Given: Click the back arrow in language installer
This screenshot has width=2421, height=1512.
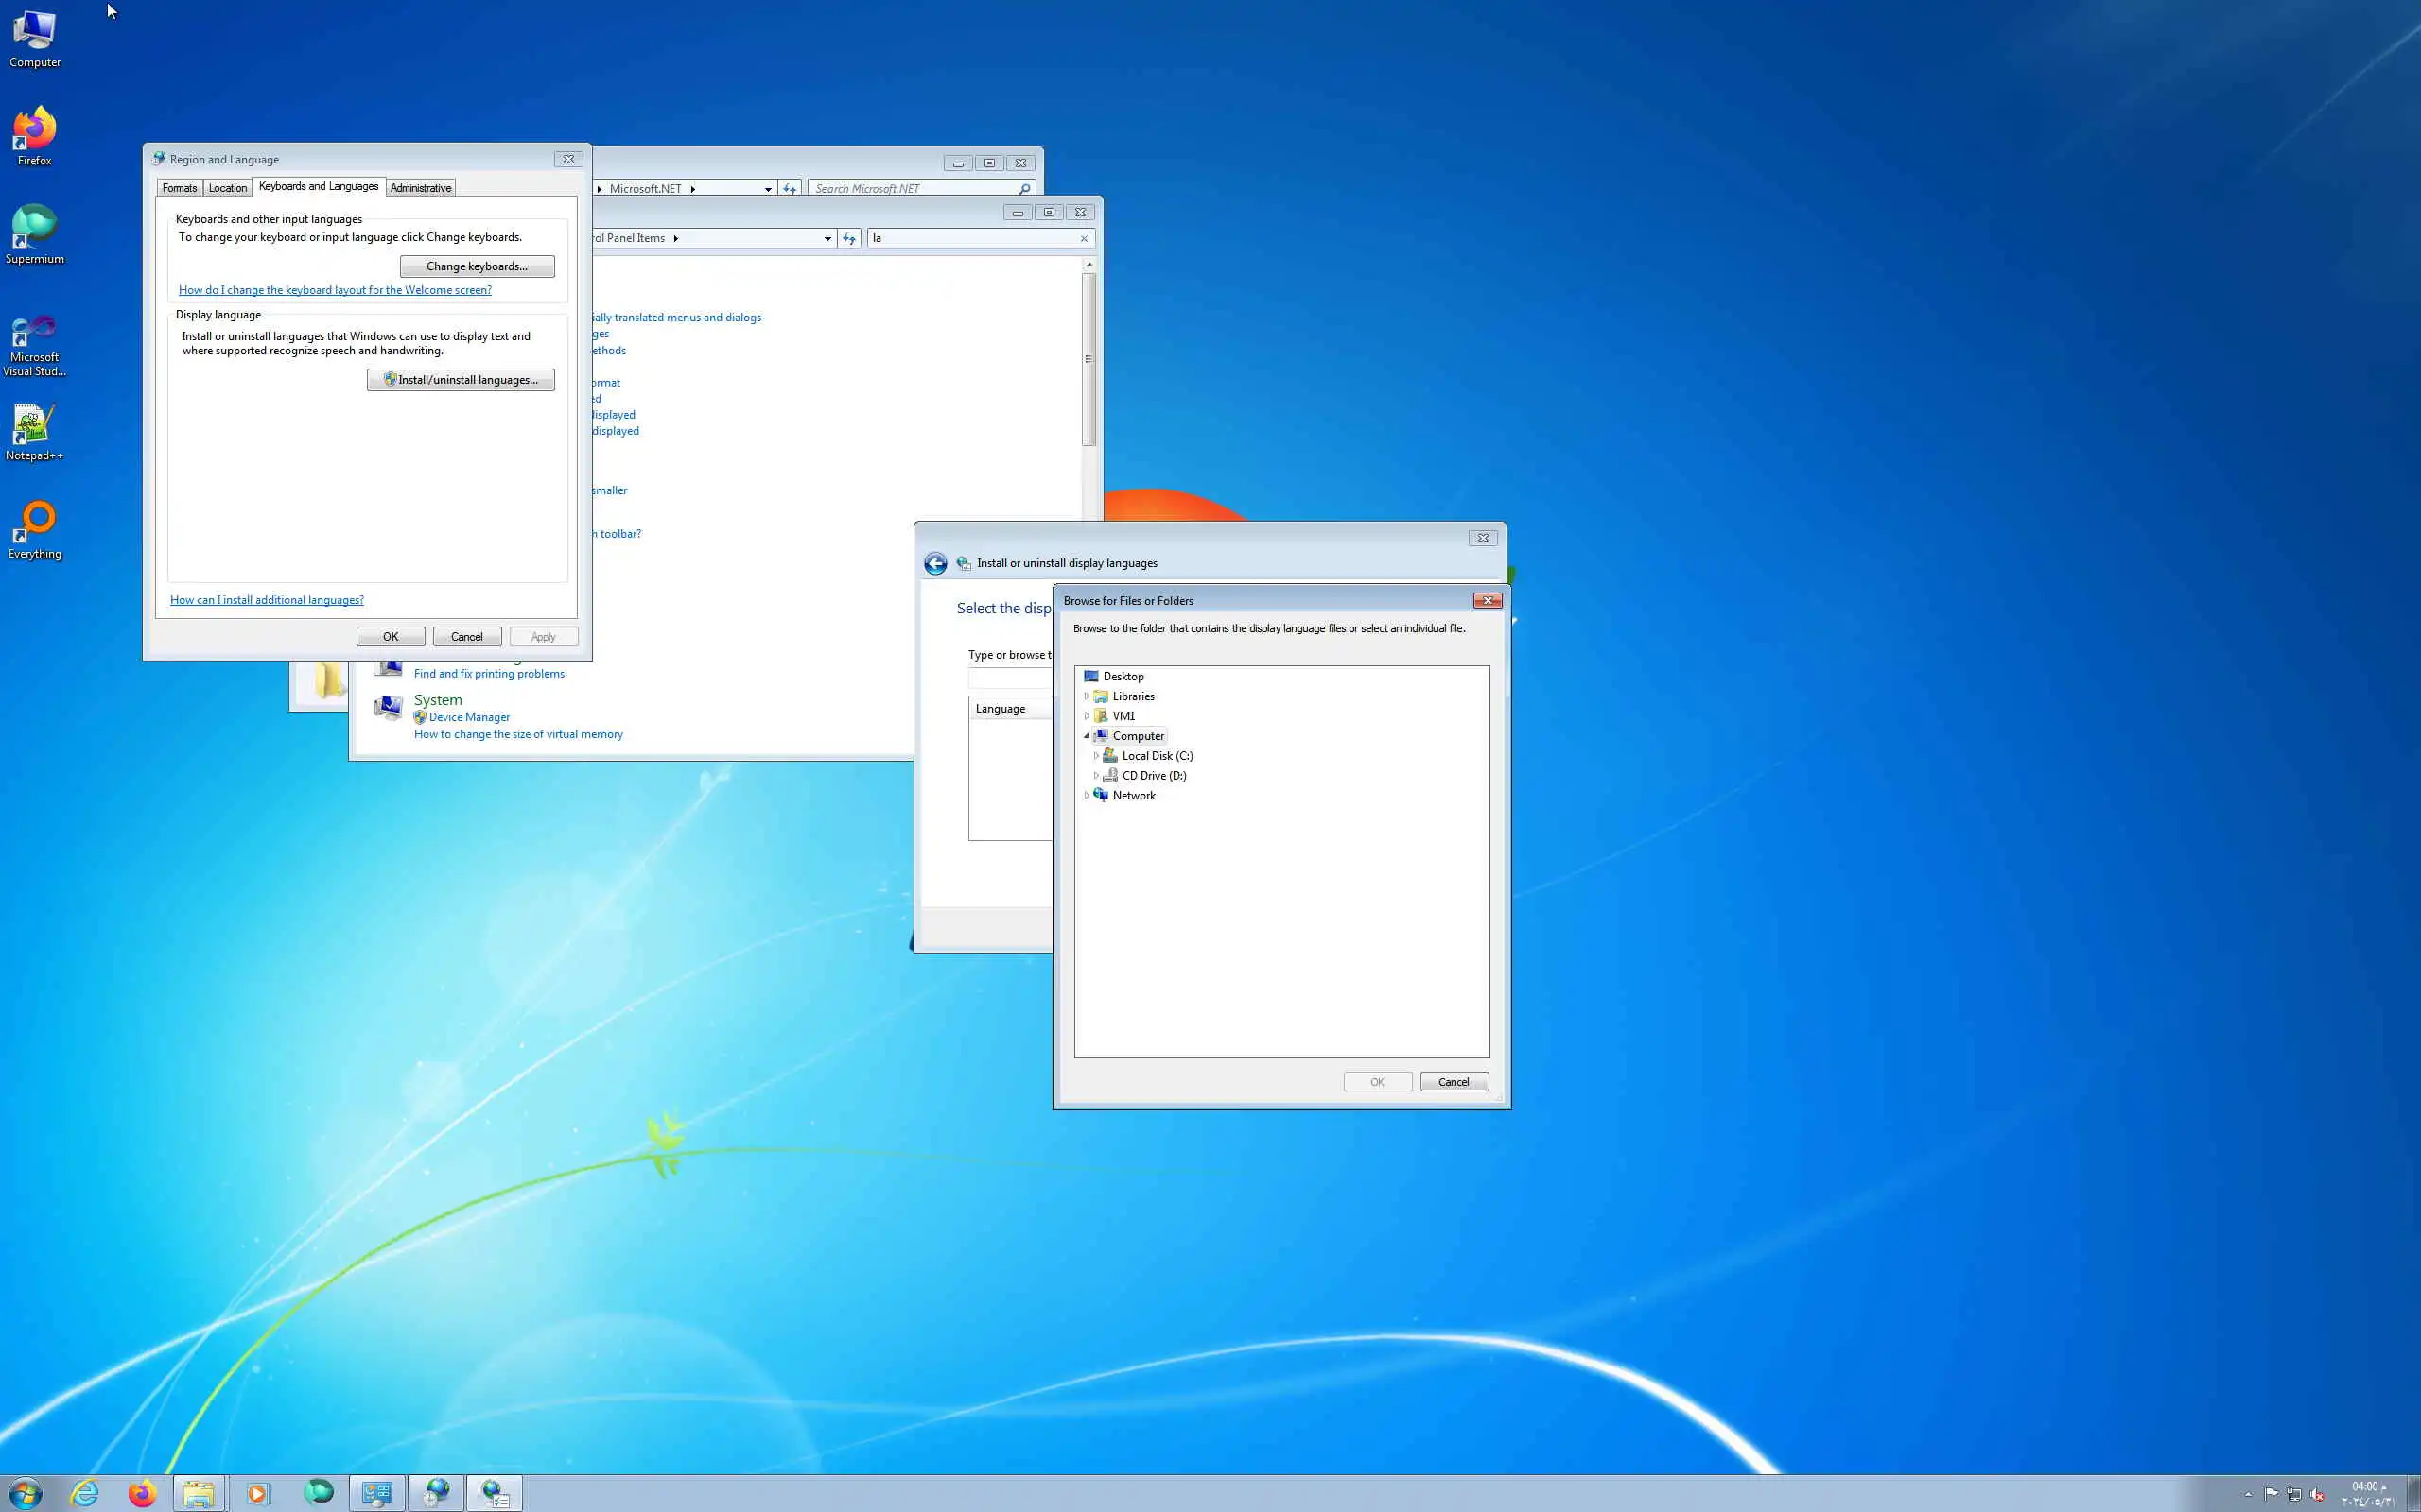Looking at the screenshot, I should coord(934,563).
